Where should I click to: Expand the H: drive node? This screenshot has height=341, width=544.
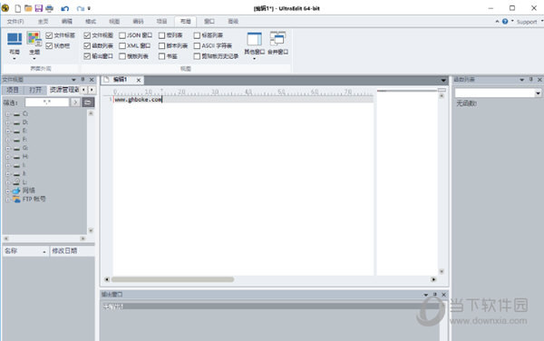(7, 157)
